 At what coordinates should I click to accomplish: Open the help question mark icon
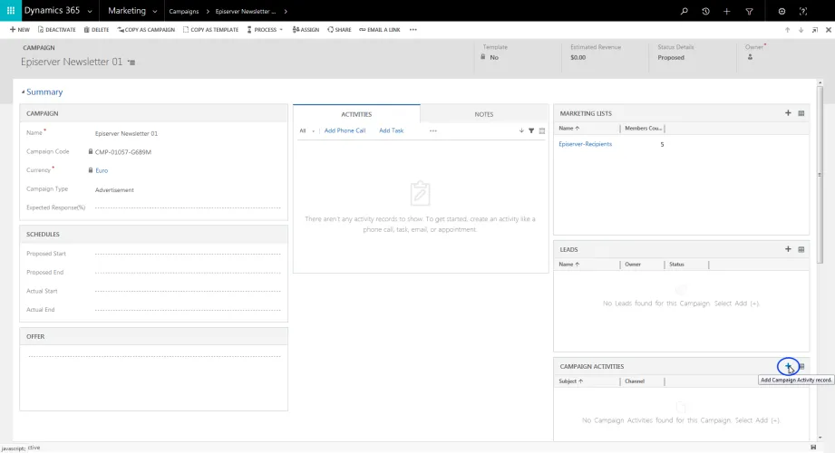pos(803,11)
